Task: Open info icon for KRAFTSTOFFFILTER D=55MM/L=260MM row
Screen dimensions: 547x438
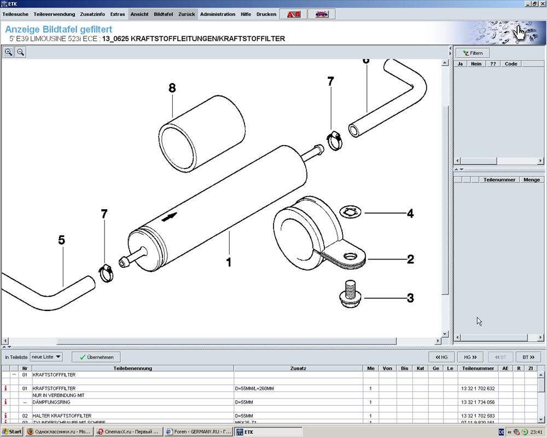Action: click(5, 388)
